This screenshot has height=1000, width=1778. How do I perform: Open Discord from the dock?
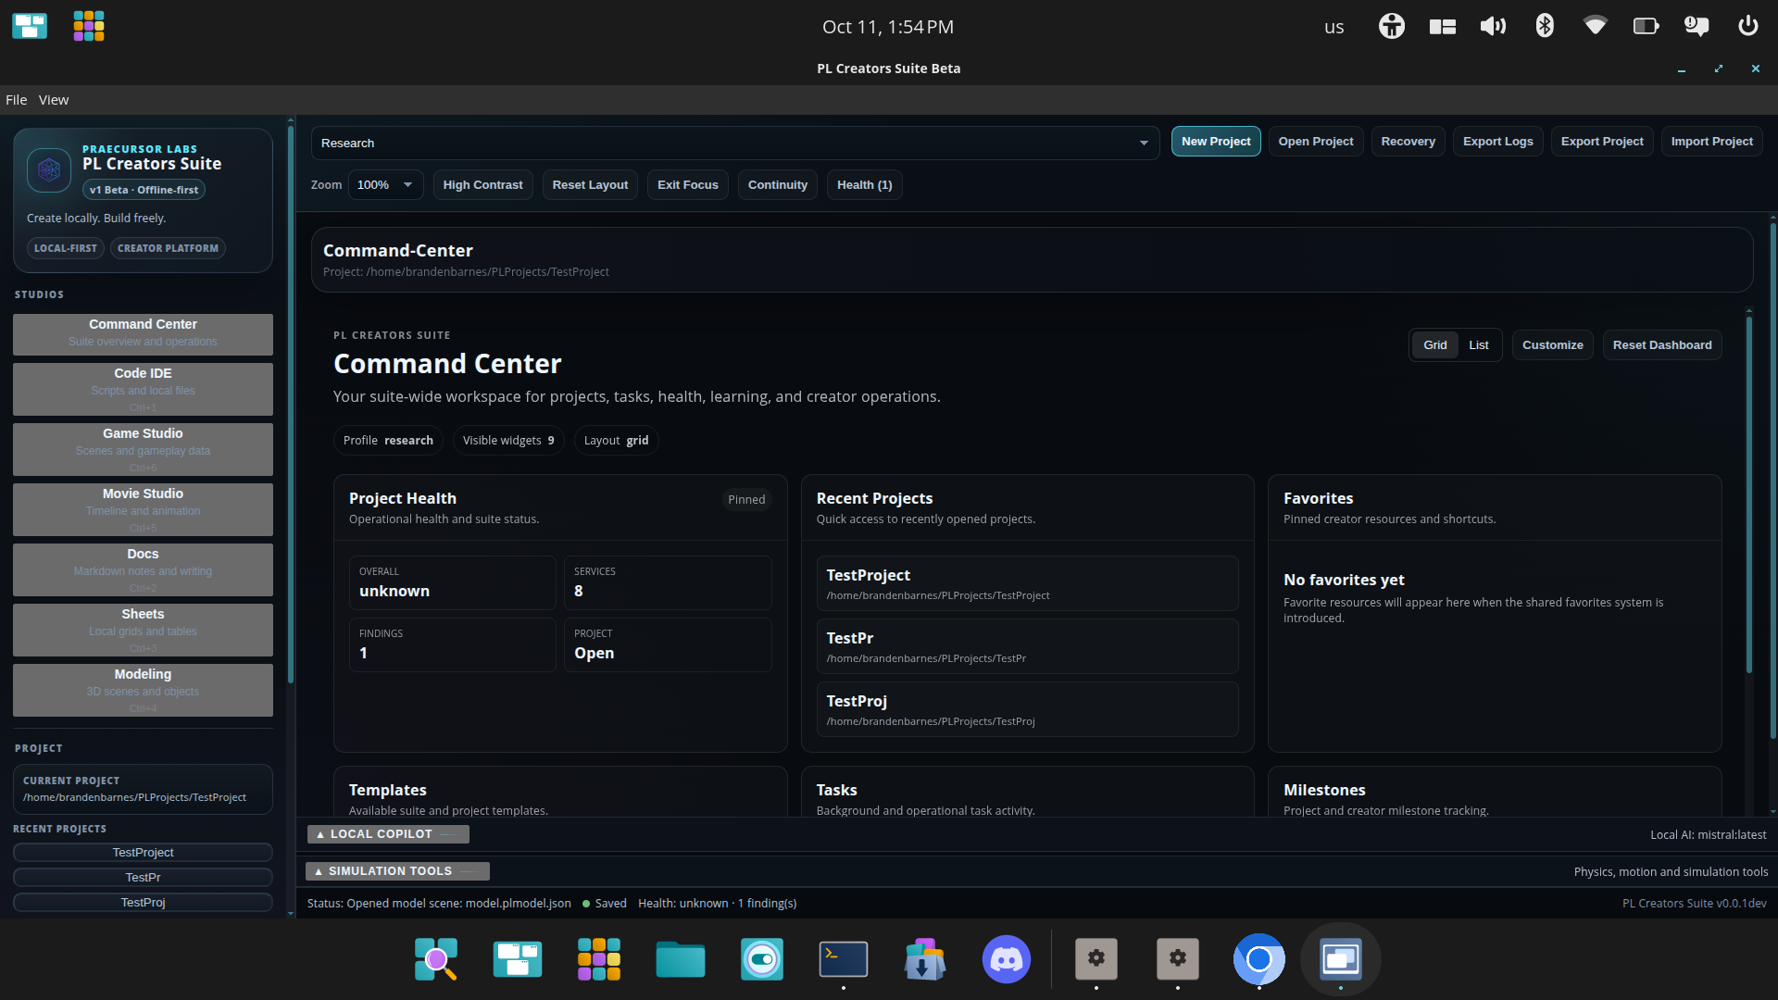point(1007,959)
